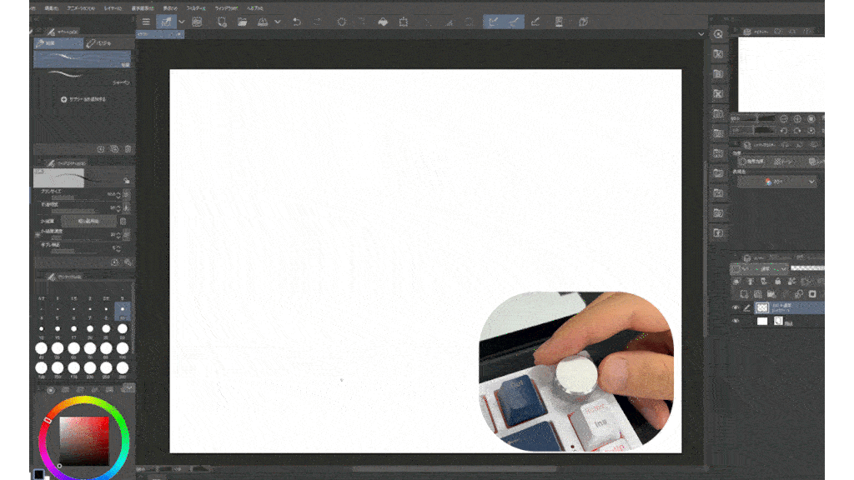Click the Scale/Rotate transform command icon

point(404,22)
